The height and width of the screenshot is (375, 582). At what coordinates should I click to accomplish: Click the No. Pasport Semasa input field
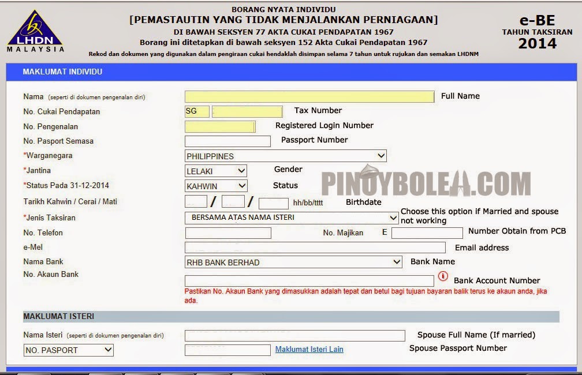(227, 141)
